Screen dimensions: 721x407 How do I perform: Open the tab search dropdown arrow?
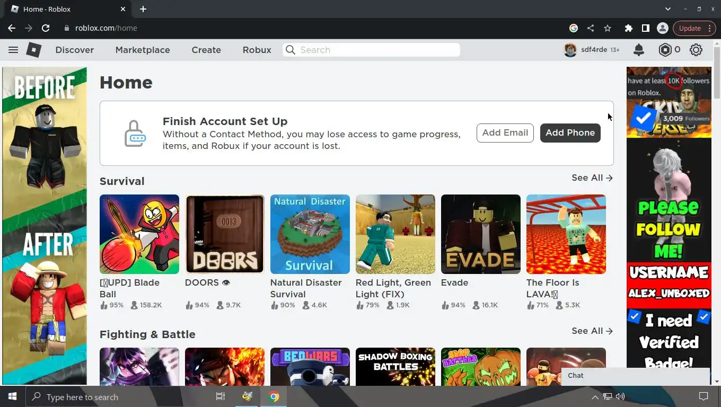click(668, 9)
